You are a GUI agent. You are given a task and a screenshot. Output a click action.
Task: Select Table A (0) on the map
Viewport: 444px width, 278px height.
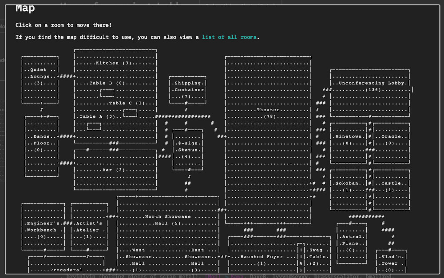(x=97, y=116)
